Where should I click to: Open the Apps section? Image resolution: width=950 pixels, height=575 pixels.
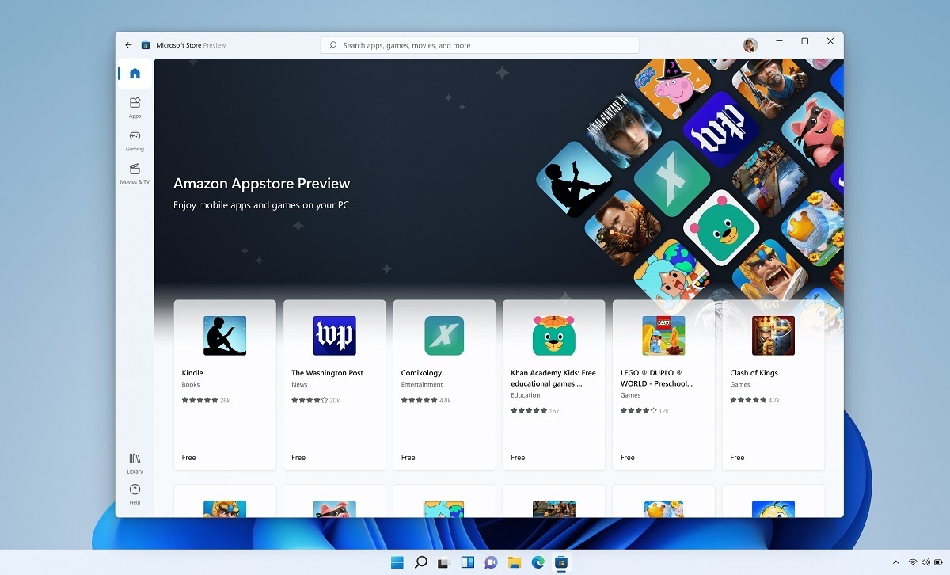pos(135,107)
